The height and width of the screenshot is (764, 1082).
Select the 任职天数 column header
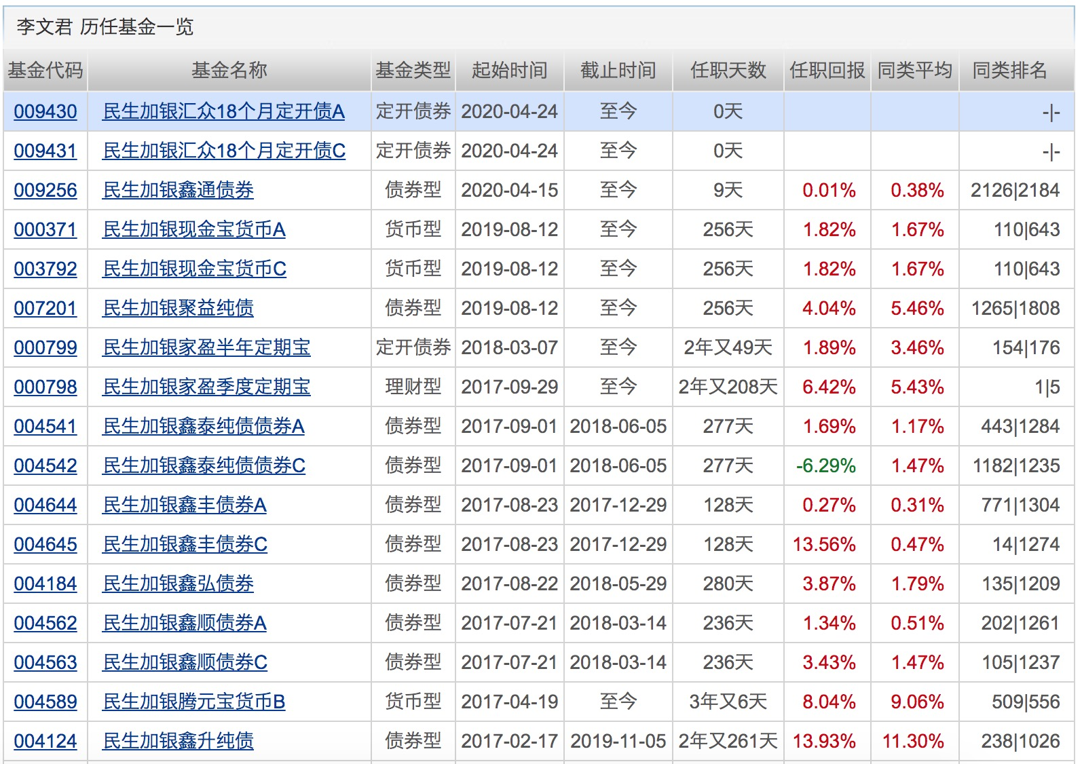[728, 70]
